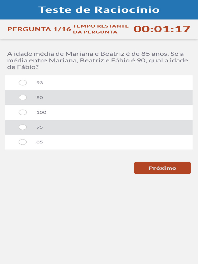This screenshot has width=198, height=264.
Task: Click the question text about Fábio's age
Action: [97, 60]
